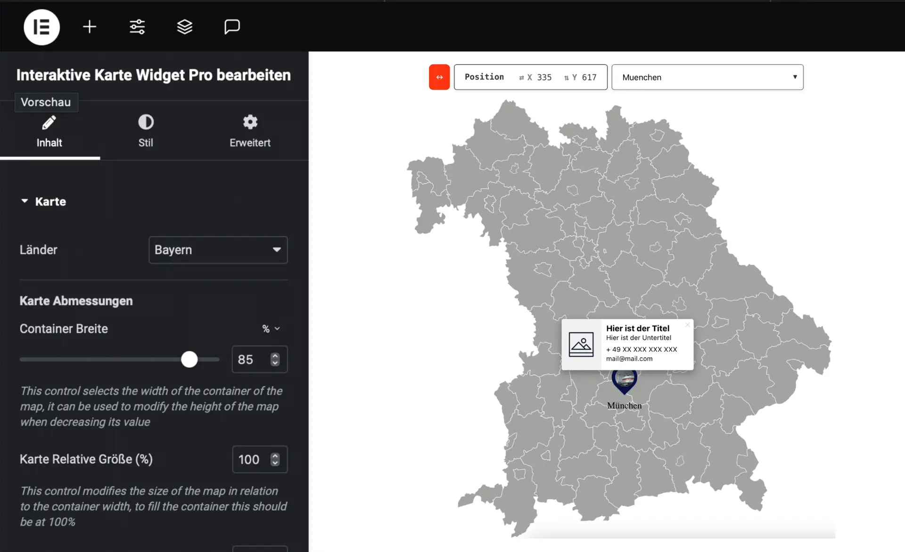Close the map tooltip popup
The height and width of the screenshot is (552, 905).
(687, 325)
